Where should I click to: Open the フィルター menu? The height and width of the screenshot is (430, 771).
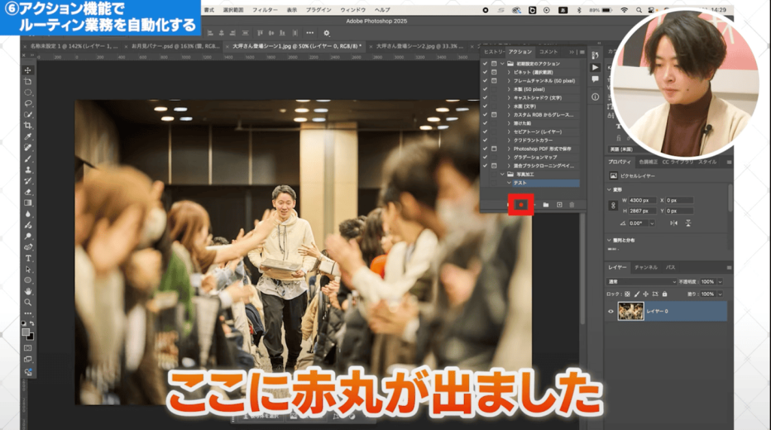click(265, 10)
